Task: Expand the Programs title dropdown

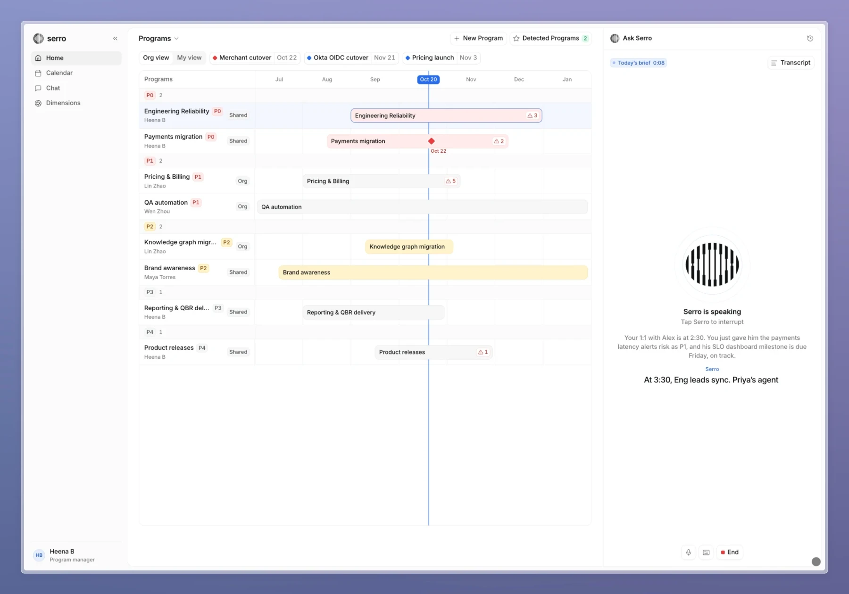Action: [x=158, y=39]
